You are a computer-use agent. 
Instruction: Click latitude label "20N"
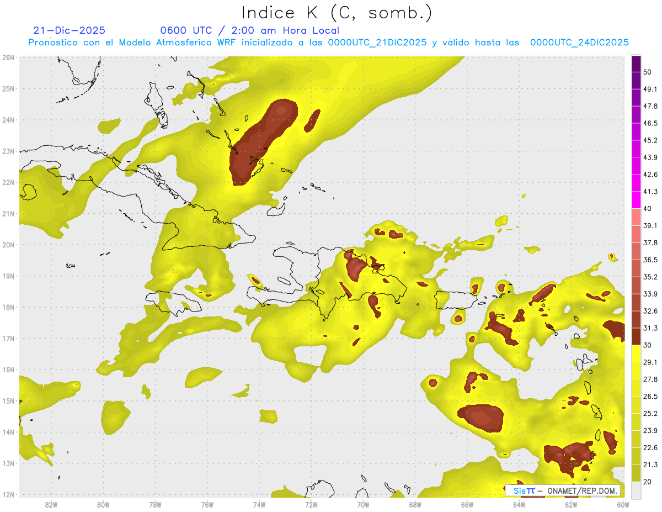pyautogui.click(x=8, y=245)
